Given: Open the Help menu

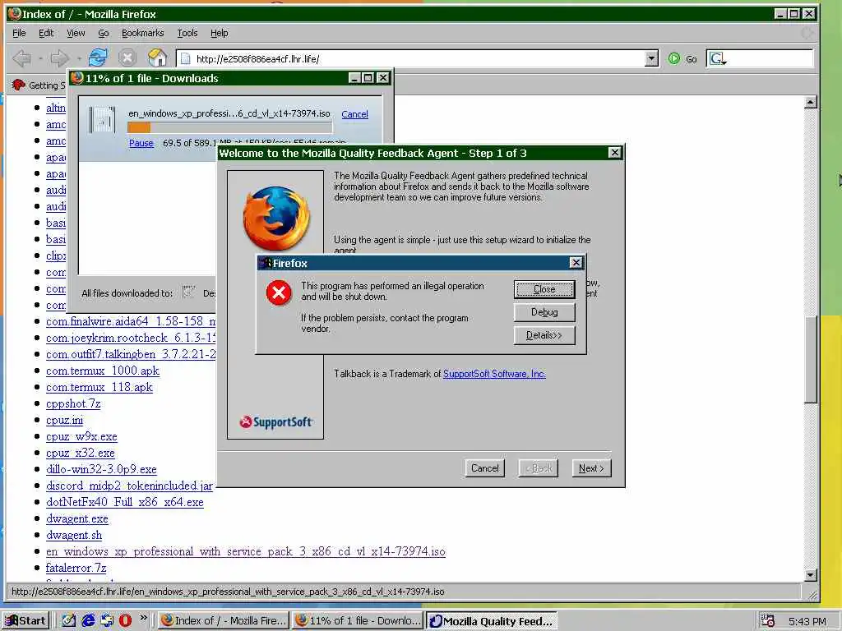Looking at the screenshot, I should (x=219, y=33).
